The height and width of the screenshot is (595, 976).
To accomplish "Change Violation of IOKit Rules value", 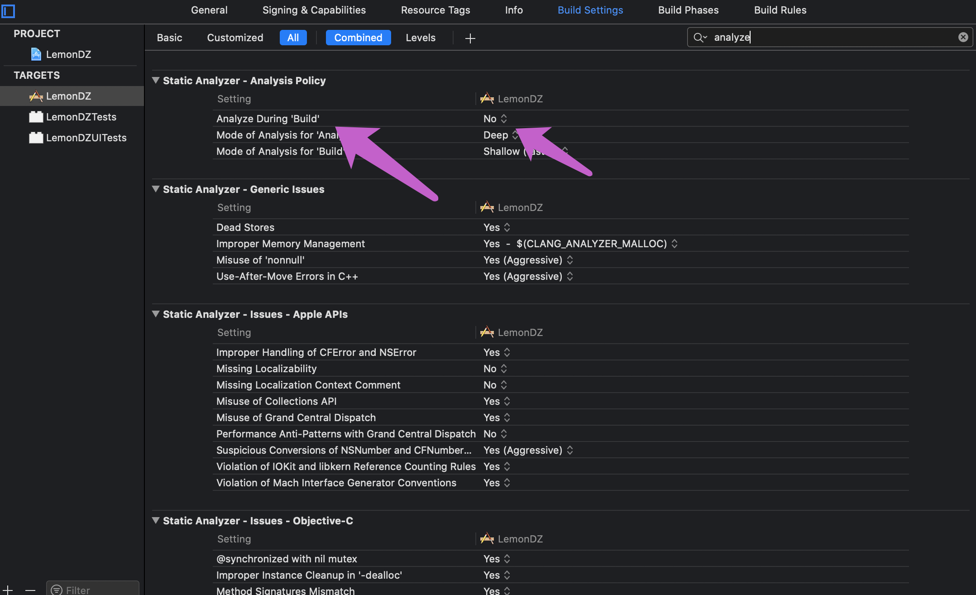I will tap(497, 466).
